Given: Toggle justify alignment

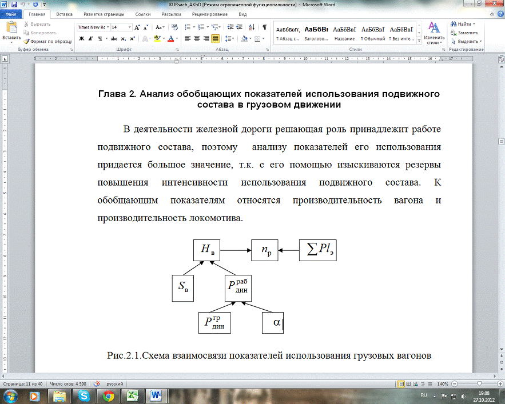Looking at the screenshot, I should [215, 39].
